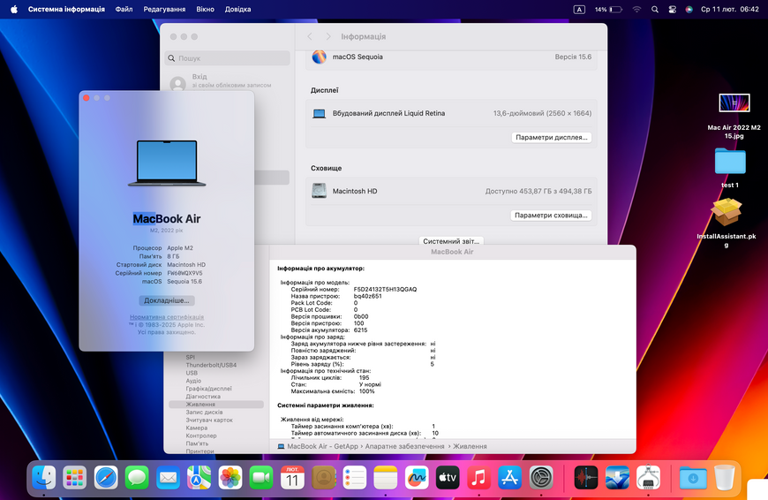Screen dimensions: 768x500
Task: Open the Вікно menu
Action: (205, 10)
